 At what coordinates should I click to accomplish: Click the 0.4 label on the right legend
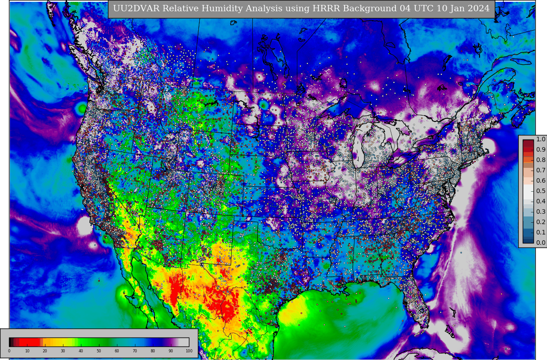coord(540,201)
